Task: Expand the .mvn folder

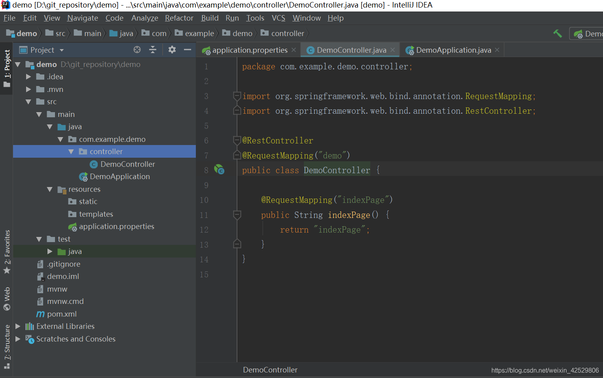Action: click(x=28, y=89)
